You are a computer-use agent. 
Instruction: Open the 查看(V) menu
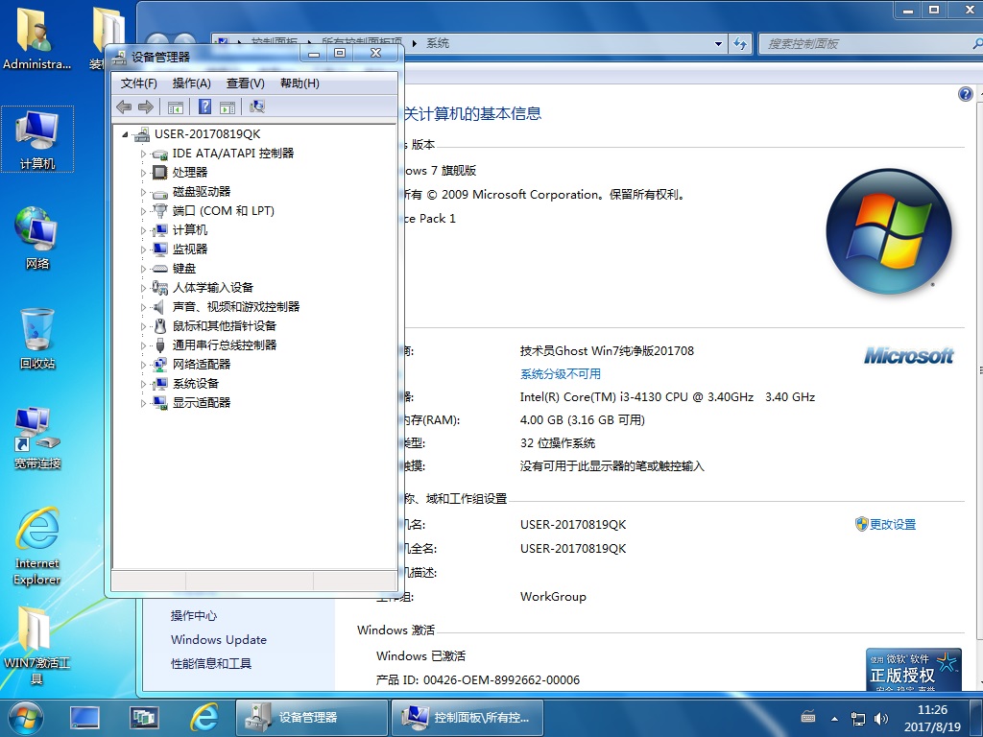245,83
